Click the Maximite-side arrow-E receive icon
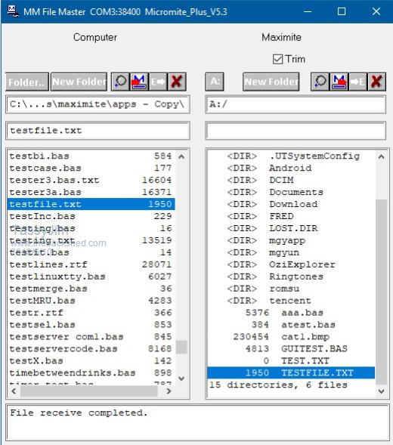This screenshot has height=445, width=393. (357, 82)
